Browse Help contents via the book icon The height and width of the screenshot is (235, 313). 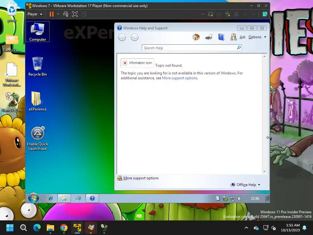(x=221, y=37)
